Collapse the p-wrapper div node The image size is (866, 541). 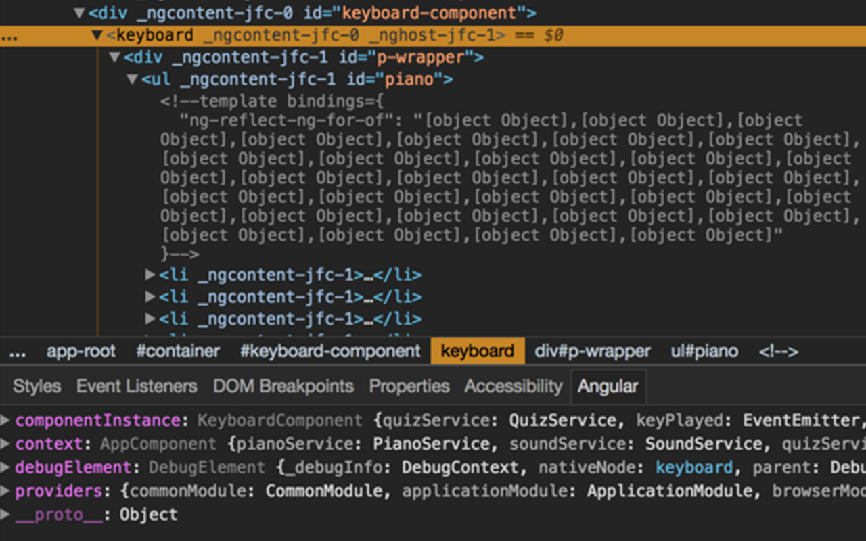[114, 57]
